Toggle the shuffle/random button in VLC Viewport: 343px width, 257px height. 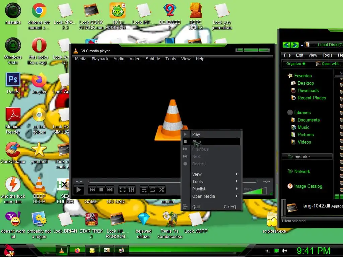pos(161,190)
